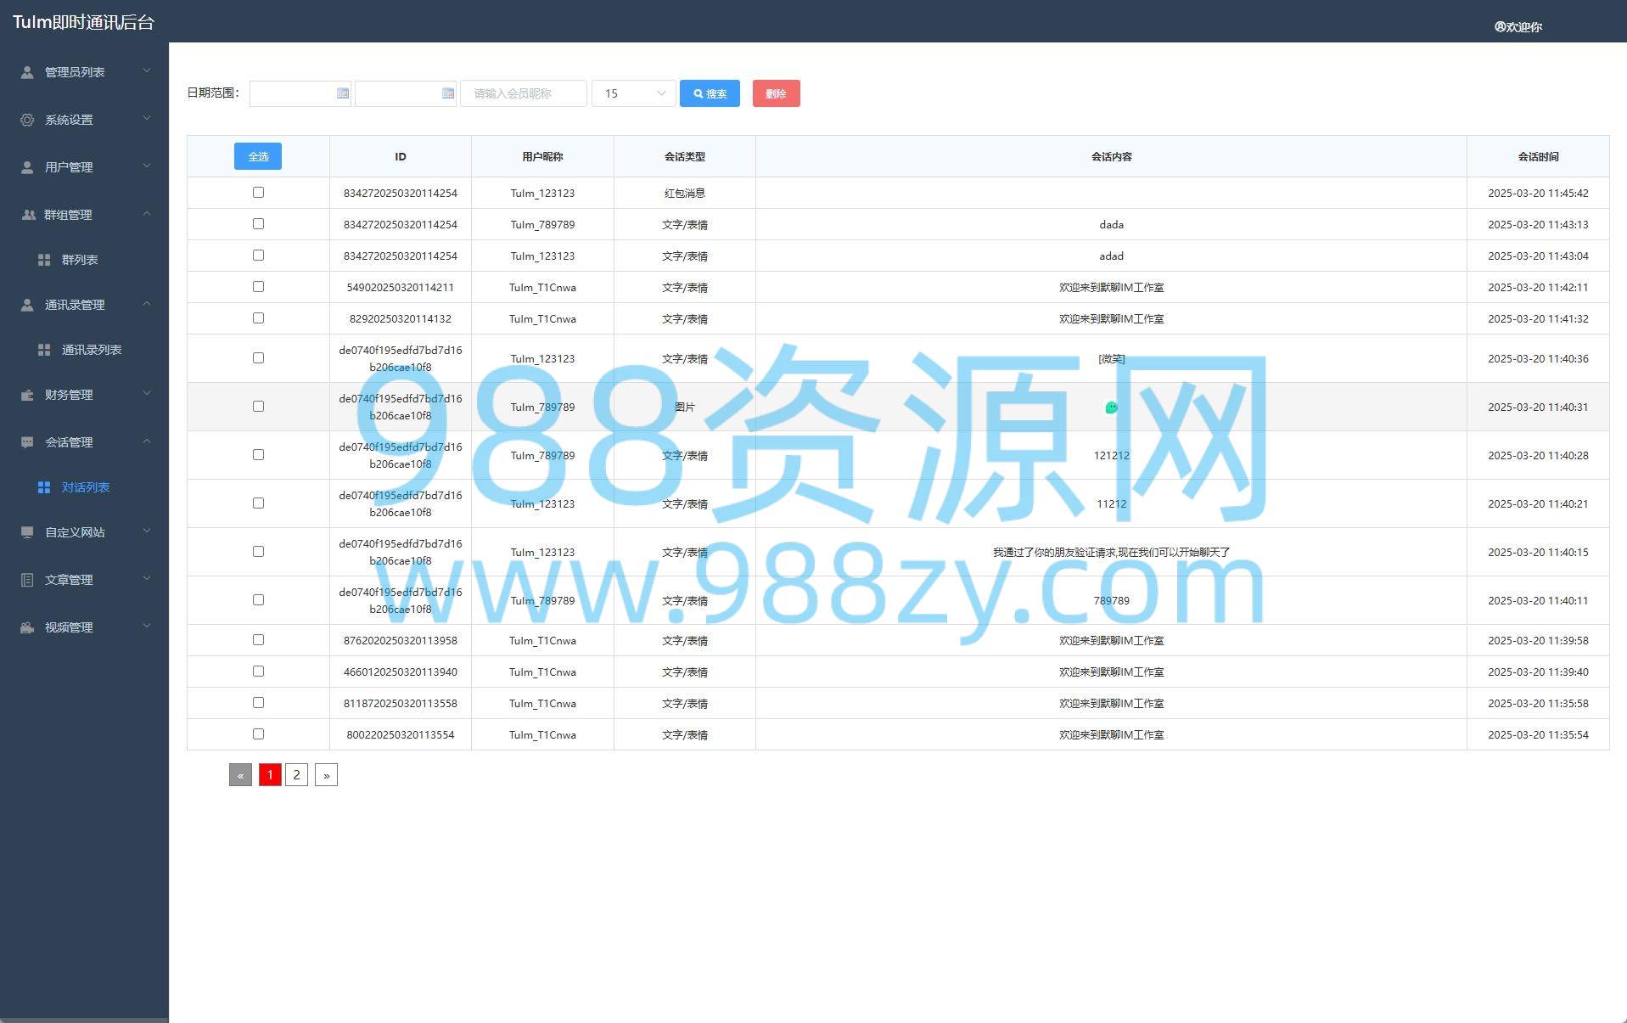
Task: Open 通讯录列表 in the sidebar
Action: 92,350
